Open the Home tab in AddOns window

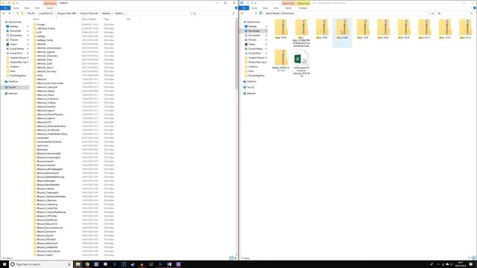(x=16, y=8)
